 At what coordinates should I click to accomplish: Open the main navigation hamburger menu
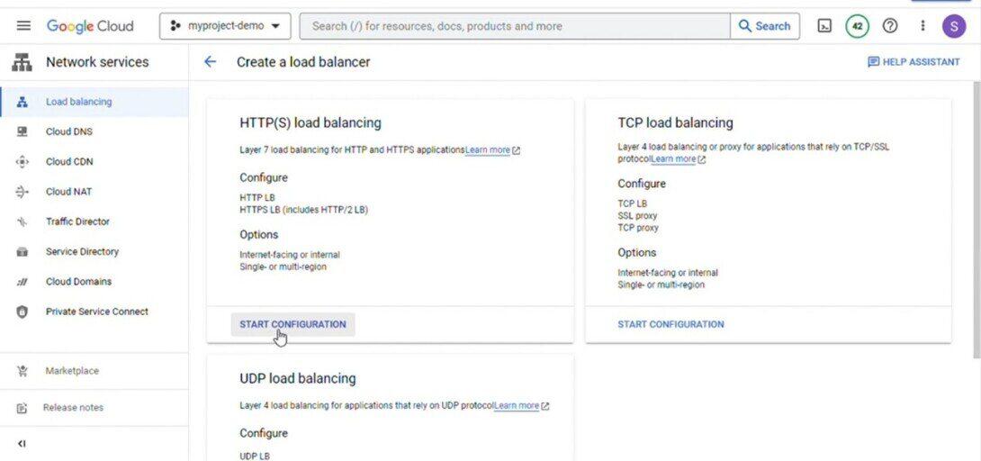tap(24, 26)
